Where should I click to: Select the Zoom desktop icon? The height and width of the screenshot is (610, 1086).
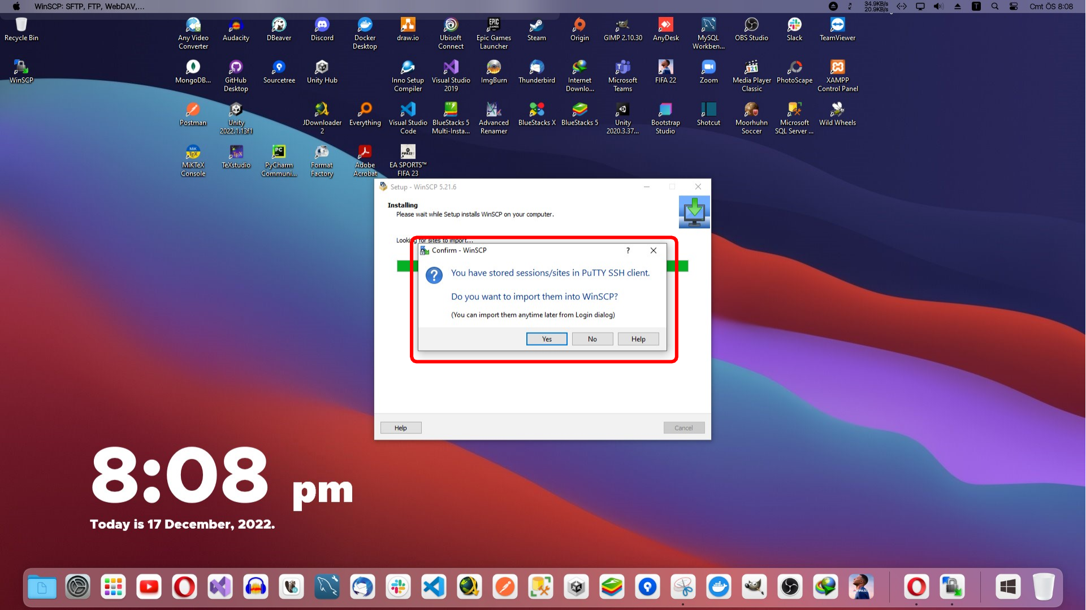[709, 72]
